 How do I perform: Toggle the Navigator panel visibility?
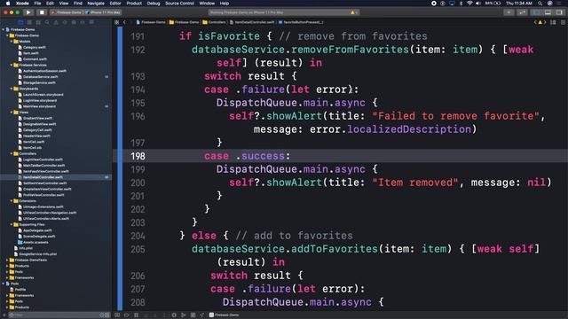[536, 12]
